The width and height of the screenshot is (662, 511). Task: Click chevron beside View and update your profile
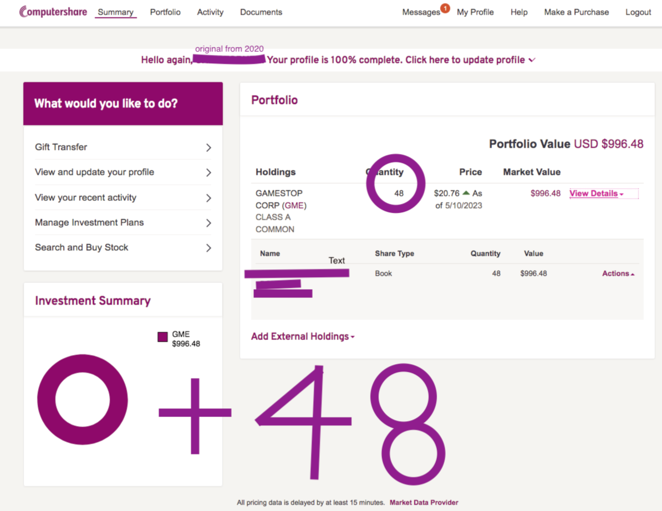(x=208, y=172)
